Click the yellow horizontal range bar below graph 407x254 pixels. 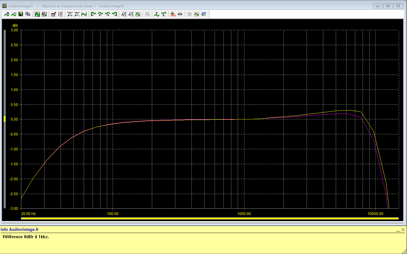tap(210, 218)
